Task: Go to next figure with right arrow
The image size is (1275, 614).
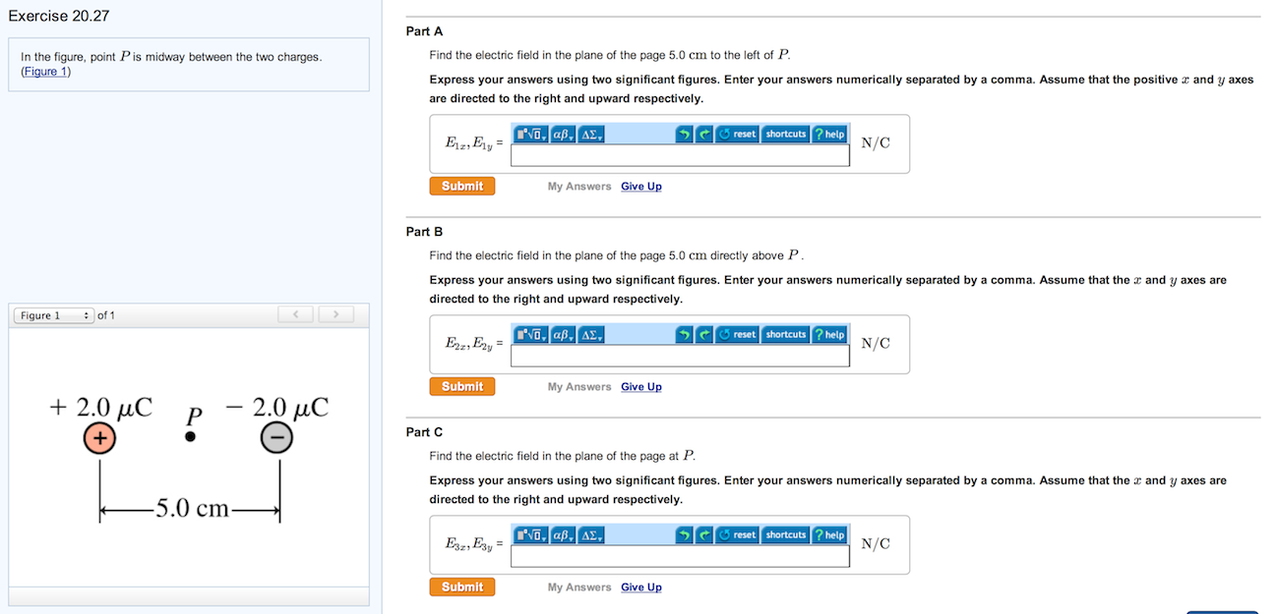Action: click(x=334, y=314)
